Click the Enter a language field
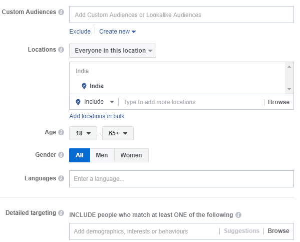300x242 pixels. (x=181, y=179)
